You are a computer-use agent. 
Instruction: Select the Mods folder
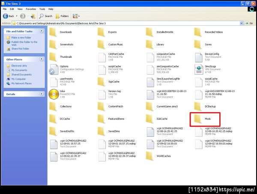[x=203, y=119]
